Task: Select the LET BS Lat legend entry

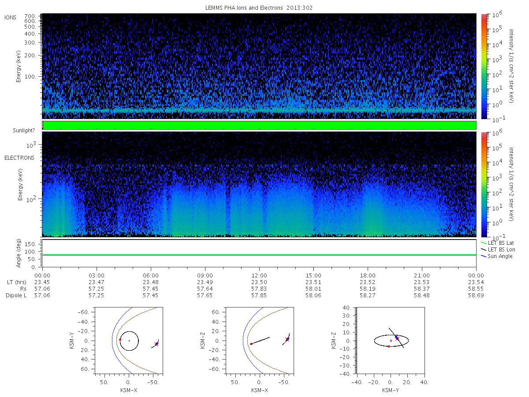Action: pos(497,243)
